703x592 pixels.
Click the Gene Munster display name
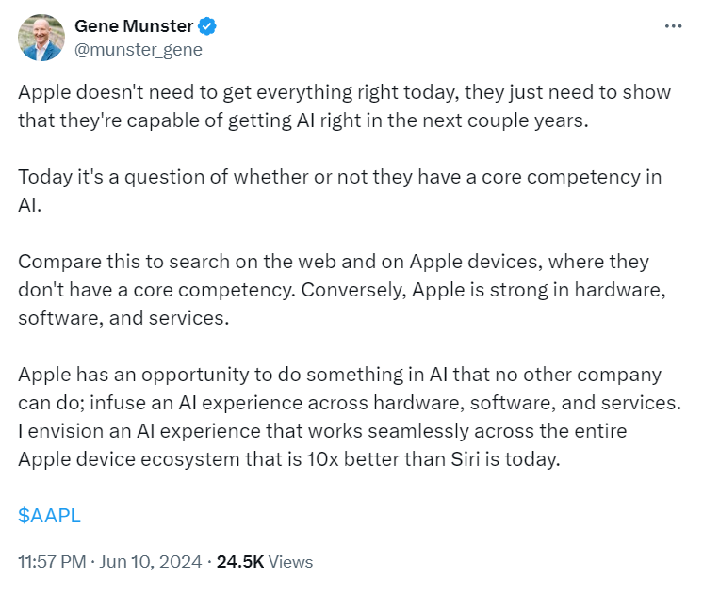pyautogui.click(x=134, y=26)
